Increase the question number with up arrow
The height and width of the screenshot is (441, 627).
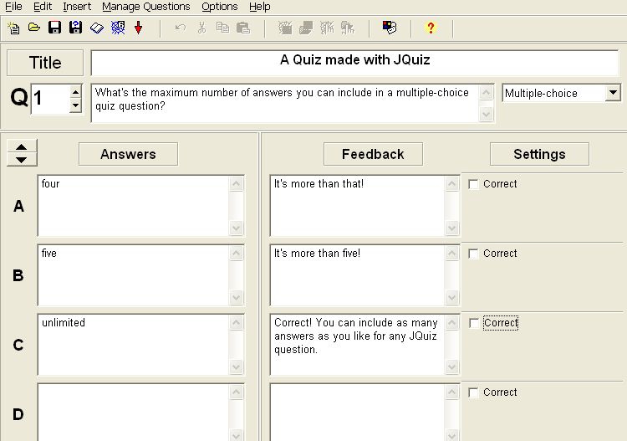(75, 92)
